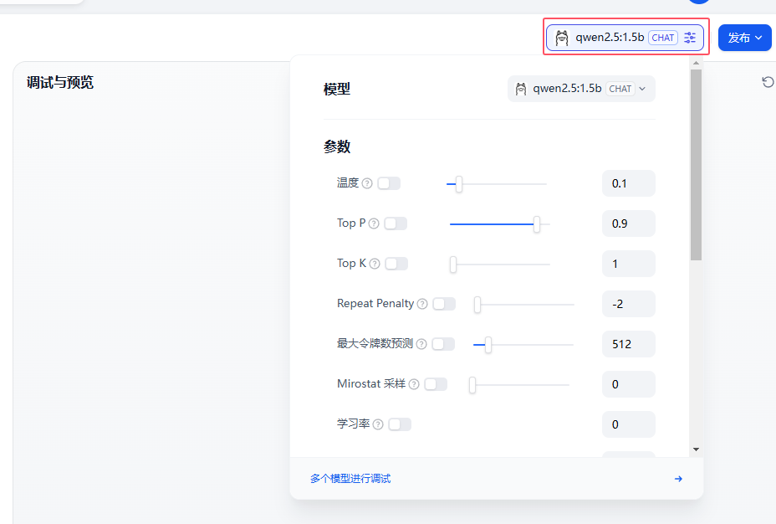Click the arrow icon in 多个模型进行调试 row
Viewport: 776px width, 524px height.
coord(678,479)
